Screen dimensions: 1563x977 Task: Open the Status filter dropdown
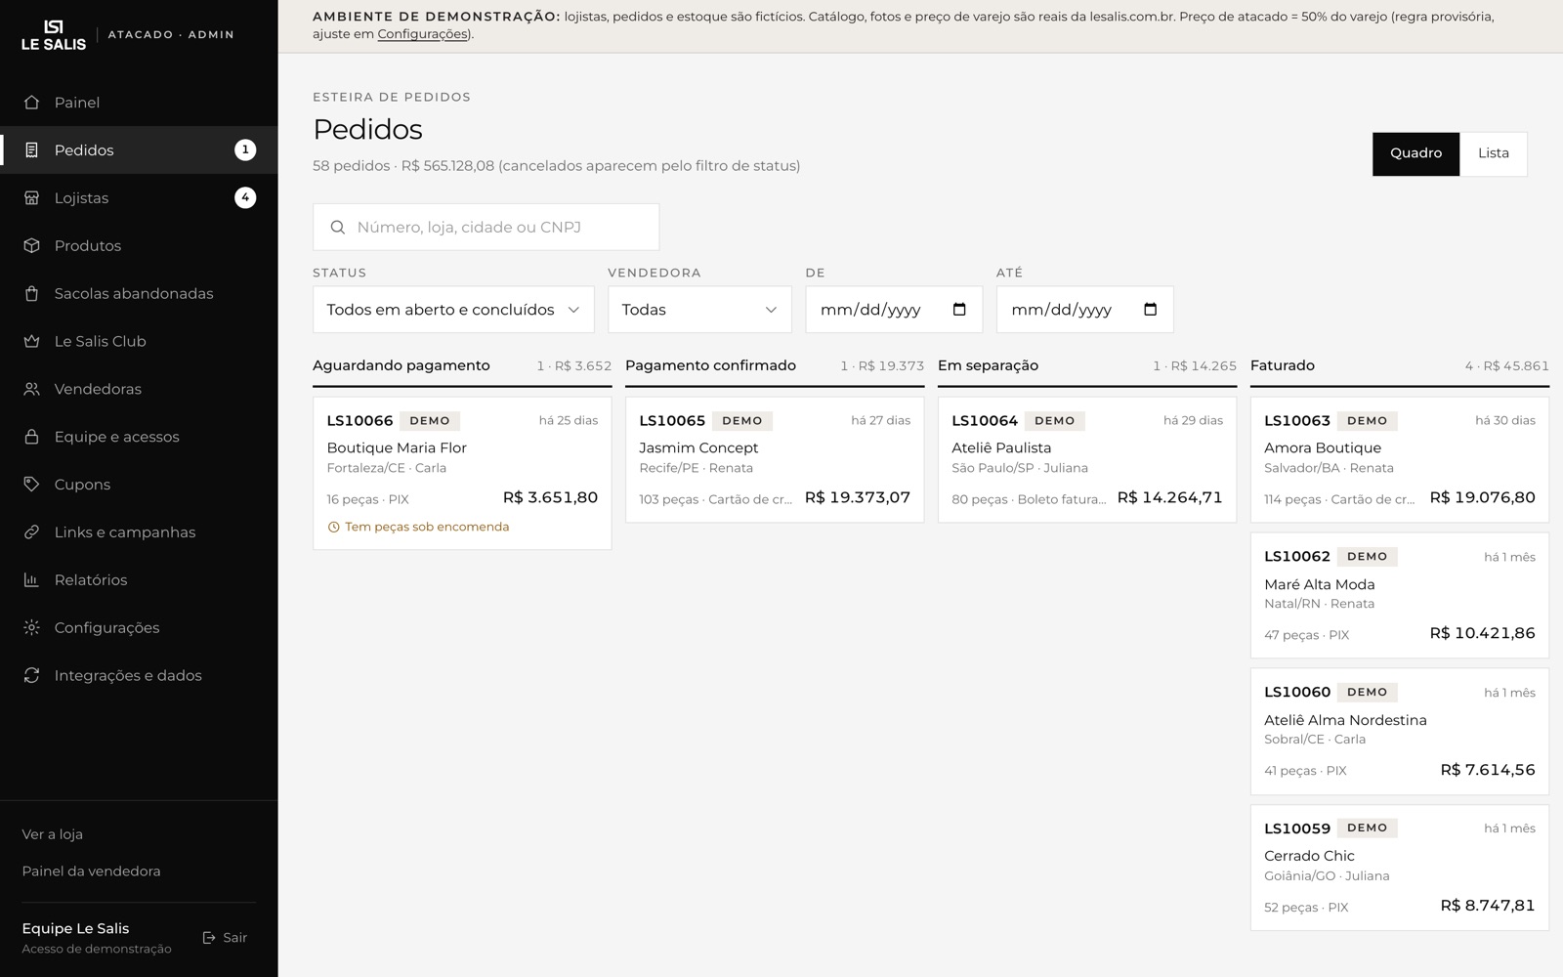pos(453,310)
